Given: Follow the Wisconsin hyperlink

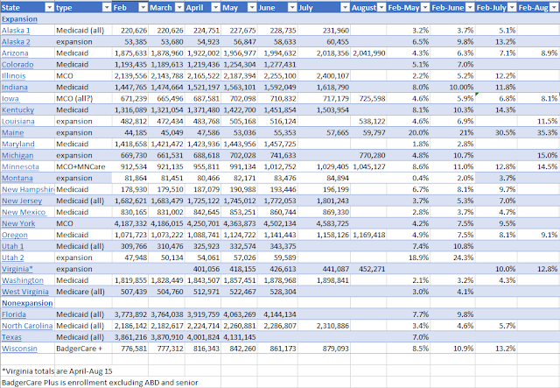Looking at the screenshot, I should click(19, 349).
